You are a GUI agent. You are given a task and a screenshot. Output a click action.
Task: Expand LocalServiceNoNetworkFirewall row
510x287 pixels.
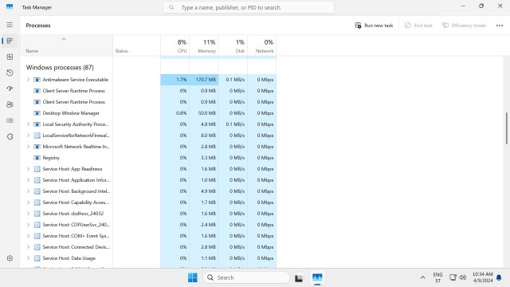(29, 136)
